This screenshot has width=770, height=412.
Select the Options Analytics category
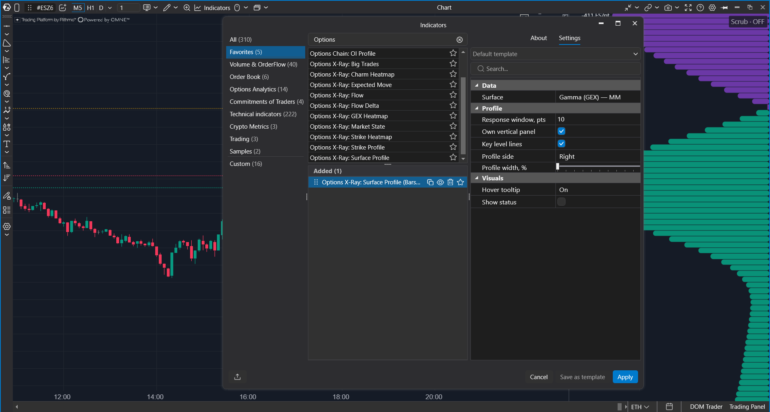coord(259,89)
